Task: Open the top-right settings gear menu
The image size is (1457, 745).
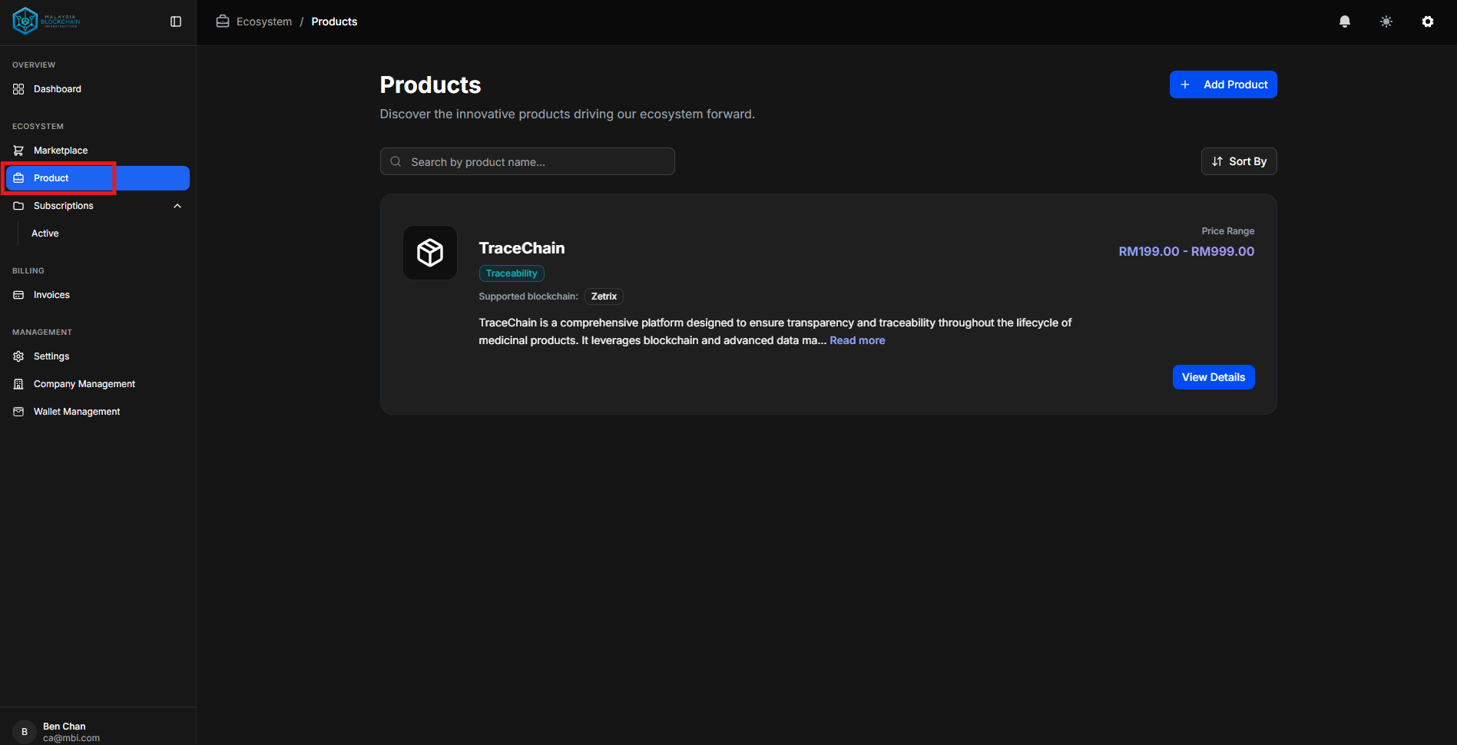Action: pyautogui.click(x=1428, y=21)
